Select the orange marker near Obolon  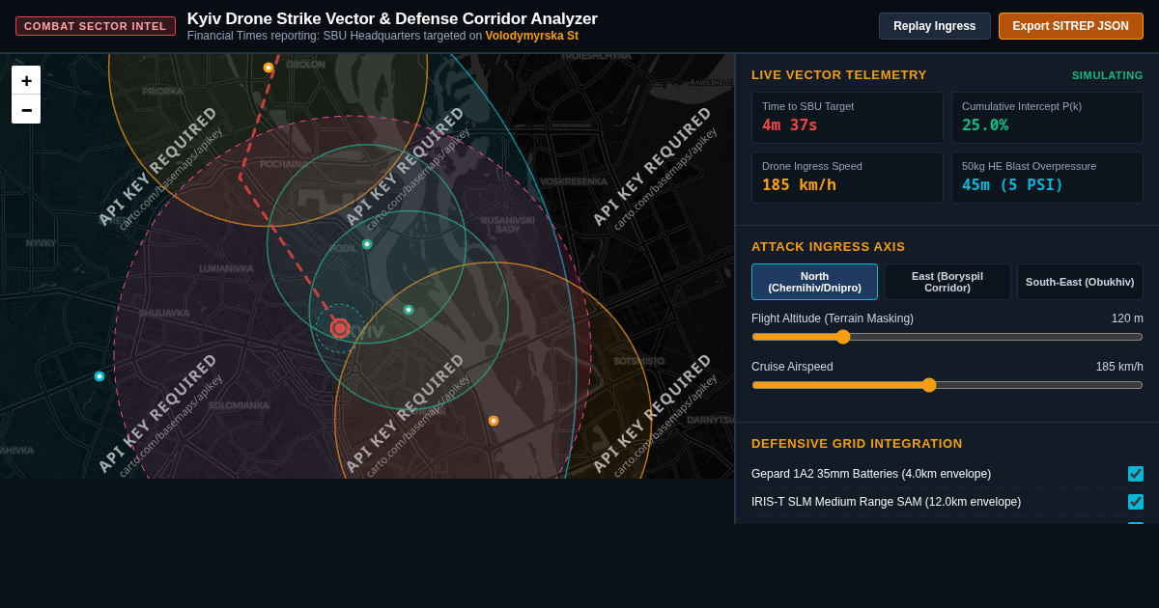pos(269,68)
